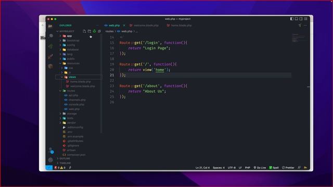Click the remote window indicator in the status bar
This screenshot has width=333, height=187.
pos(49,168)
